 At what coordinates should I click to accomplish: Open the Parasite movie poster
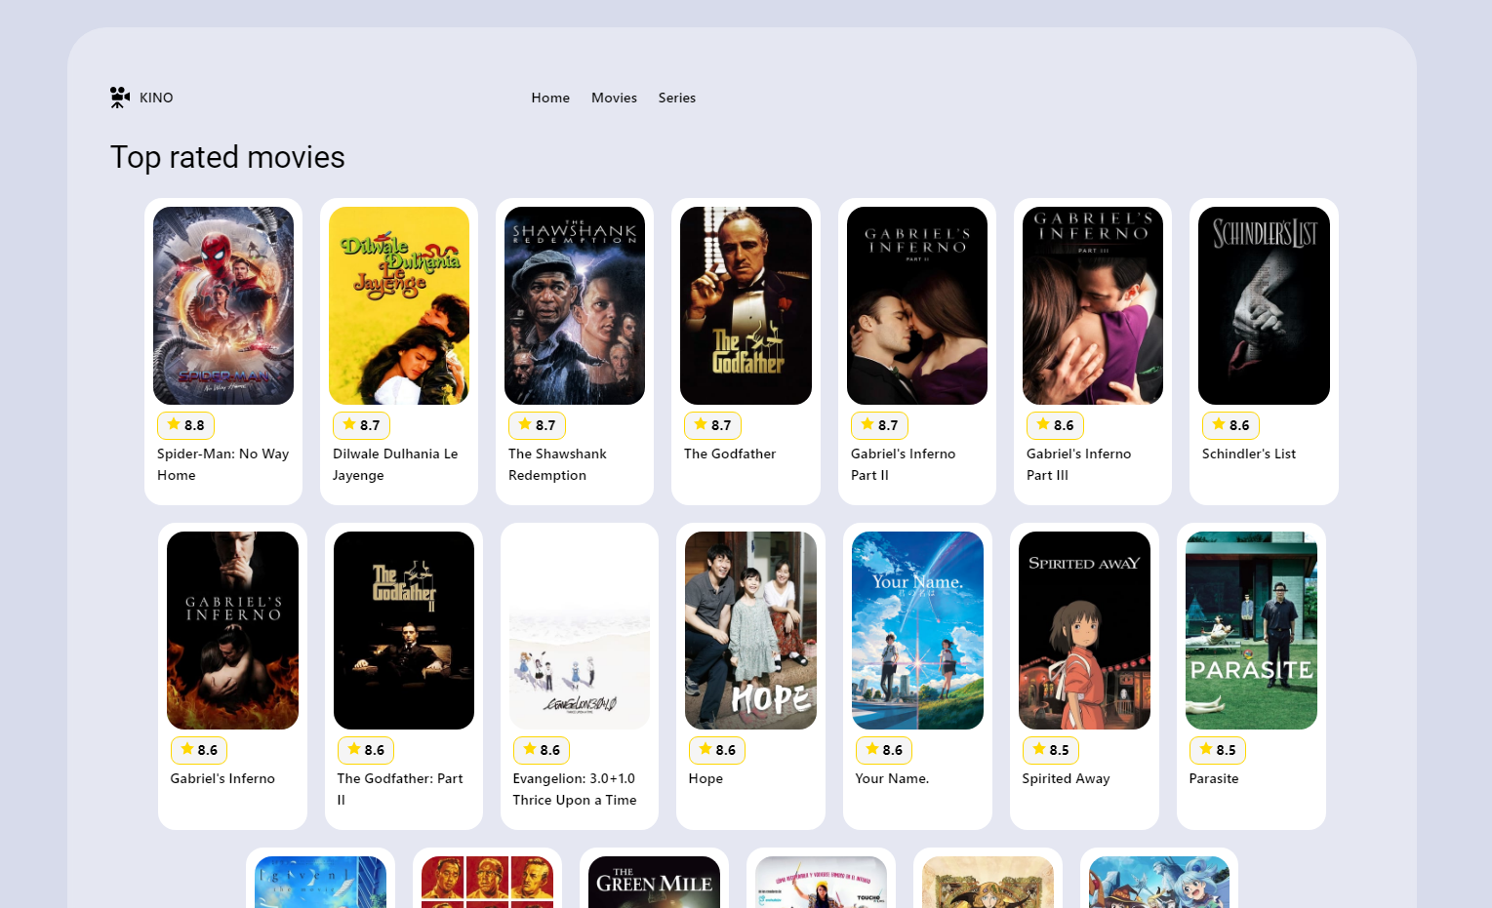coord(1251,630)
